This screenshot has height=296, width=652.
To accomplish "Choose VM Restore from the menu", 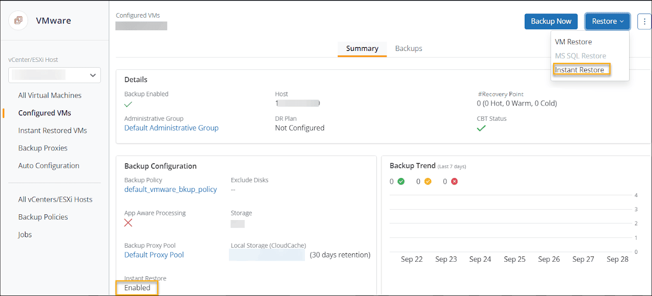I will pyautogui.click(x=573, y=42).
